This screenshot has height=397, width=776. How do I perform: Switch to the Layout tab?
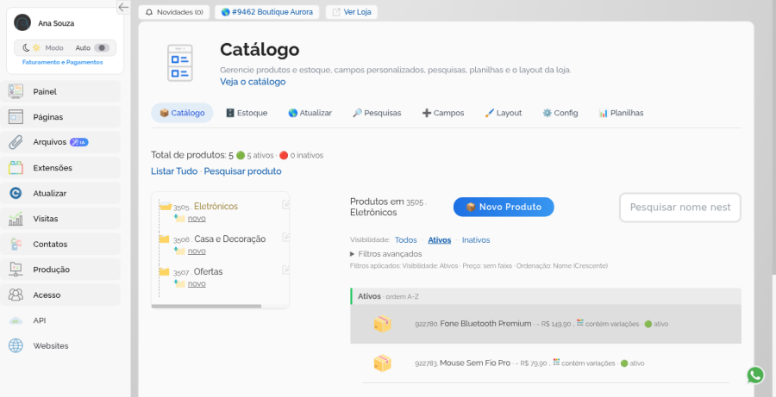(x=503, y=113)
